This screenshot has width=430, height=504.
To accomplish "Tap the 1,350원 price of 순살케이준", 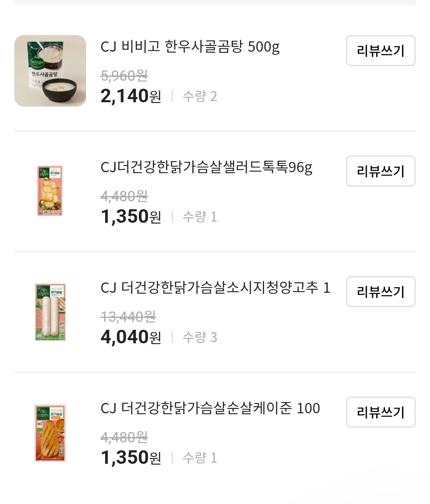I will (x=131, y=458).
